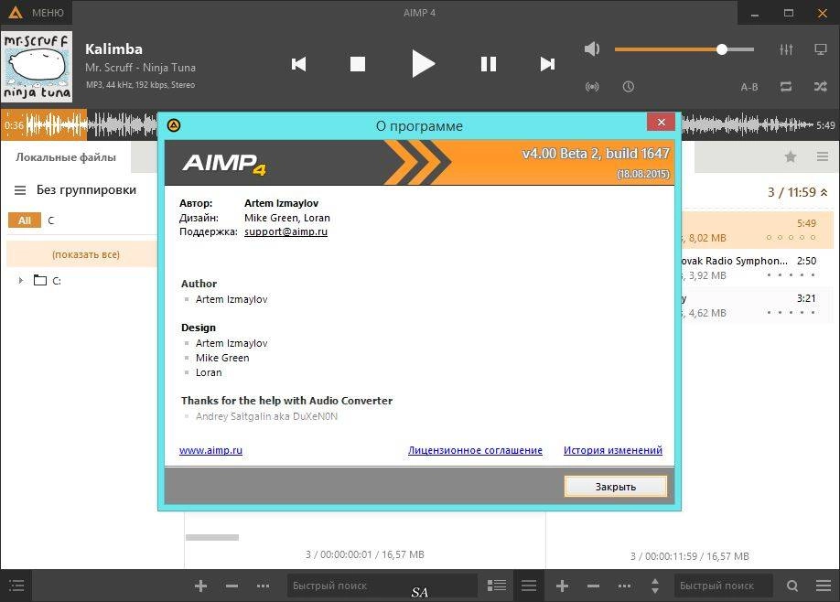Rate the 8,02 MB track via its rating dots
This screenshot has height=602, width=840.
(791, 237)
